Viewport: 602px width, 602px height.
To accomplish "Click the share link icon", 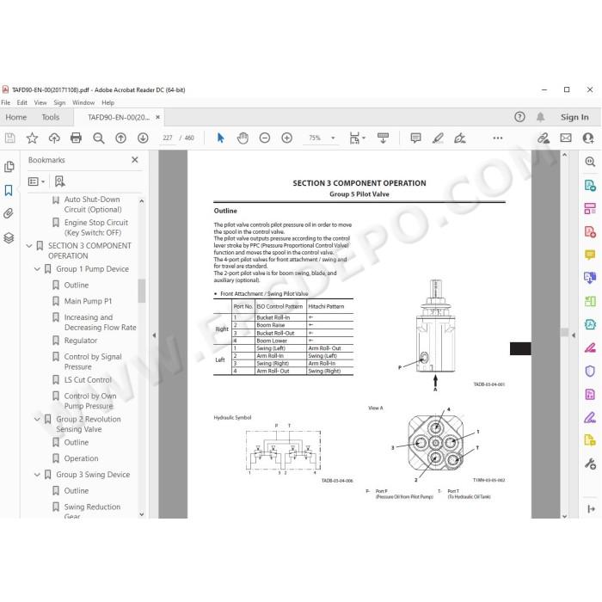I will pyautogui.click(x=544, y=138).
